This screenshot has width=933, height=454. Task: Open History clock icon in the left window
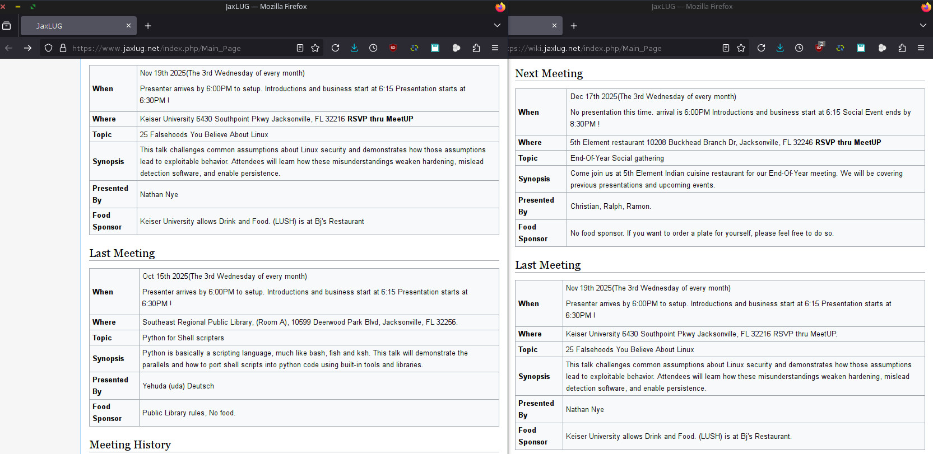point(373,48)
